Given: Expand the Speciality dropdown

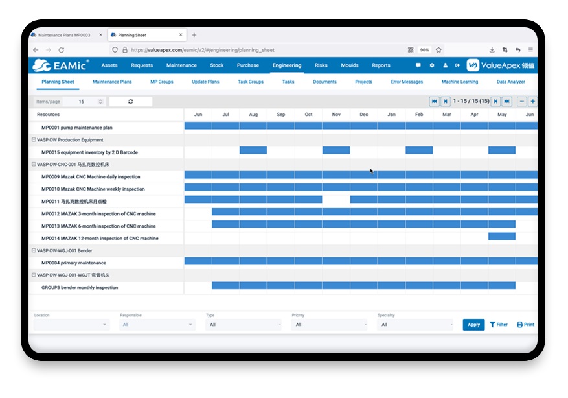Looking at the screenshot, I should pyautogui.click(x=415, y=325).
